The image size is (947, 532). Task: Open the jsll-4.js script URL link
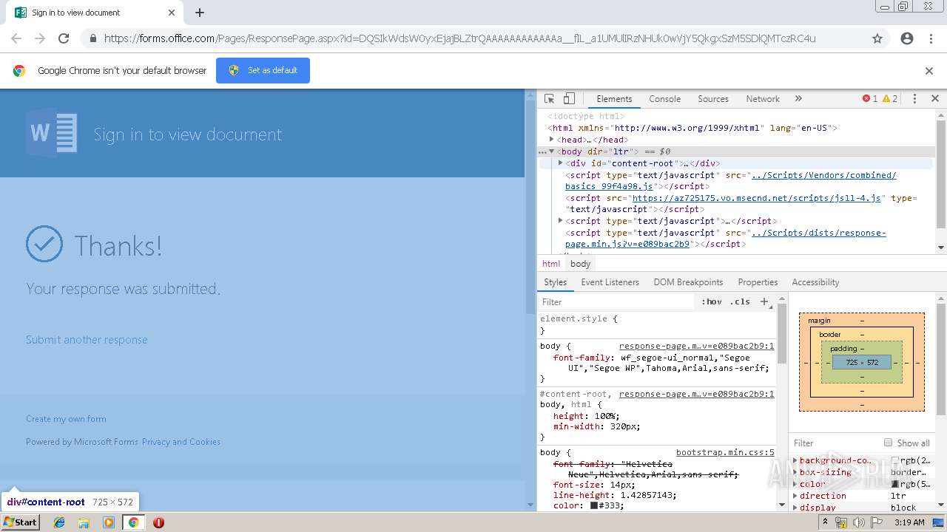click(x=756, y=198)
